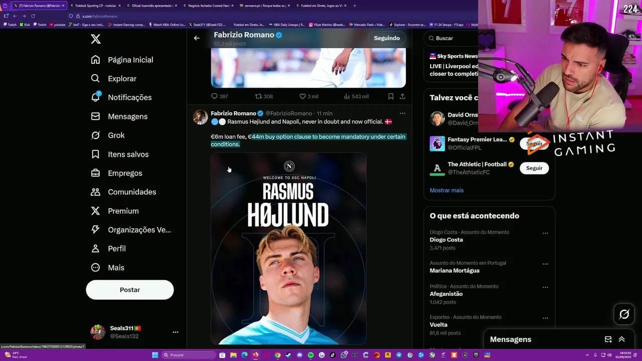Open the NBA Daily Lineups bookmark
642x361 pixels.
point(287,25)
